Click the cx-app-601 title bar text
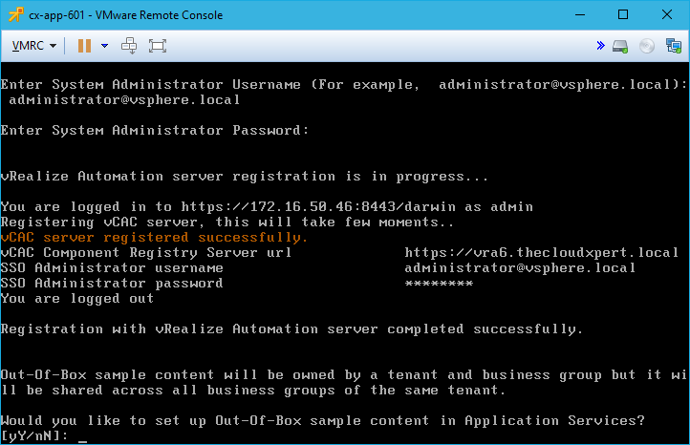The width and height of the screenshot is (690, 445). [x=125, y=14]
